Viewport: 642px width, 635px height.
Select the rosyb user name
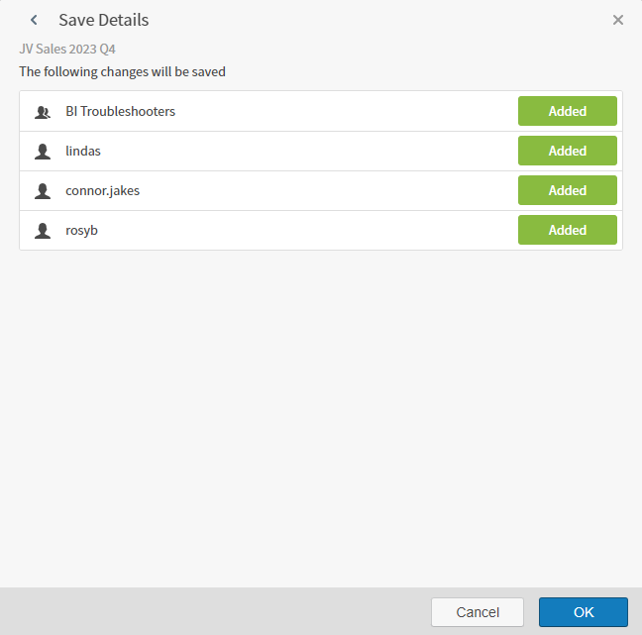pyautogui.click(x=81, y=231)
